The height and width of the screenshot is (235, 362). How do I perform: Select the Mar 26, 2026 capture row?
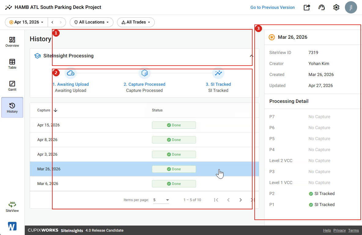click(x=144, y=169)
